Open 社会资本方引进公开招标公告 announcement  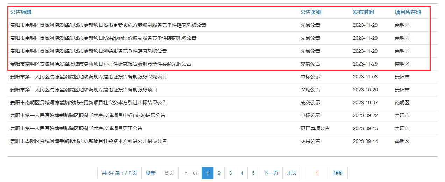[88, 141]
